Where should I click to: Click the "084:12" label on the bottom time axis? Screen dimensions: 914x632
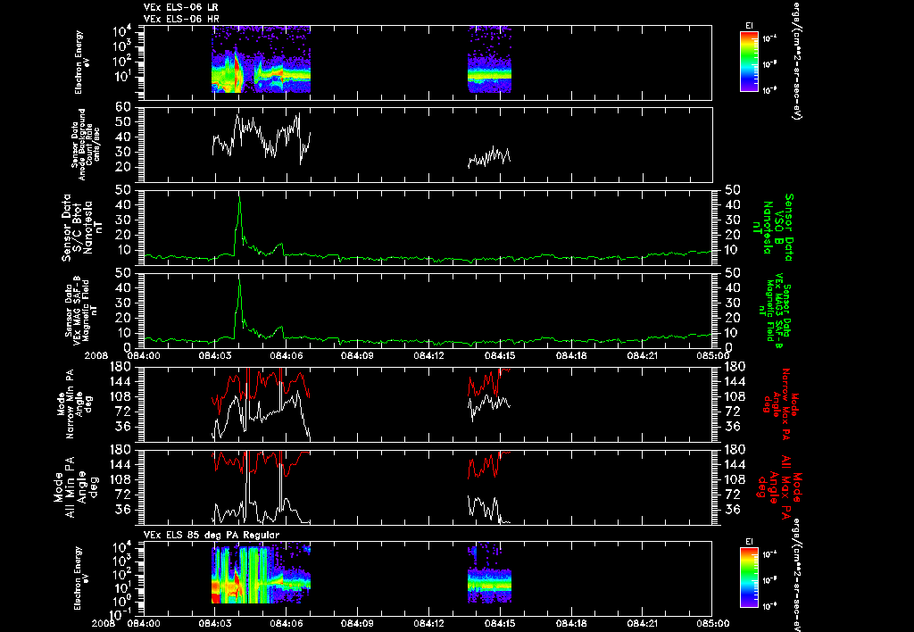pyautogui.click(x=429, y=623)
